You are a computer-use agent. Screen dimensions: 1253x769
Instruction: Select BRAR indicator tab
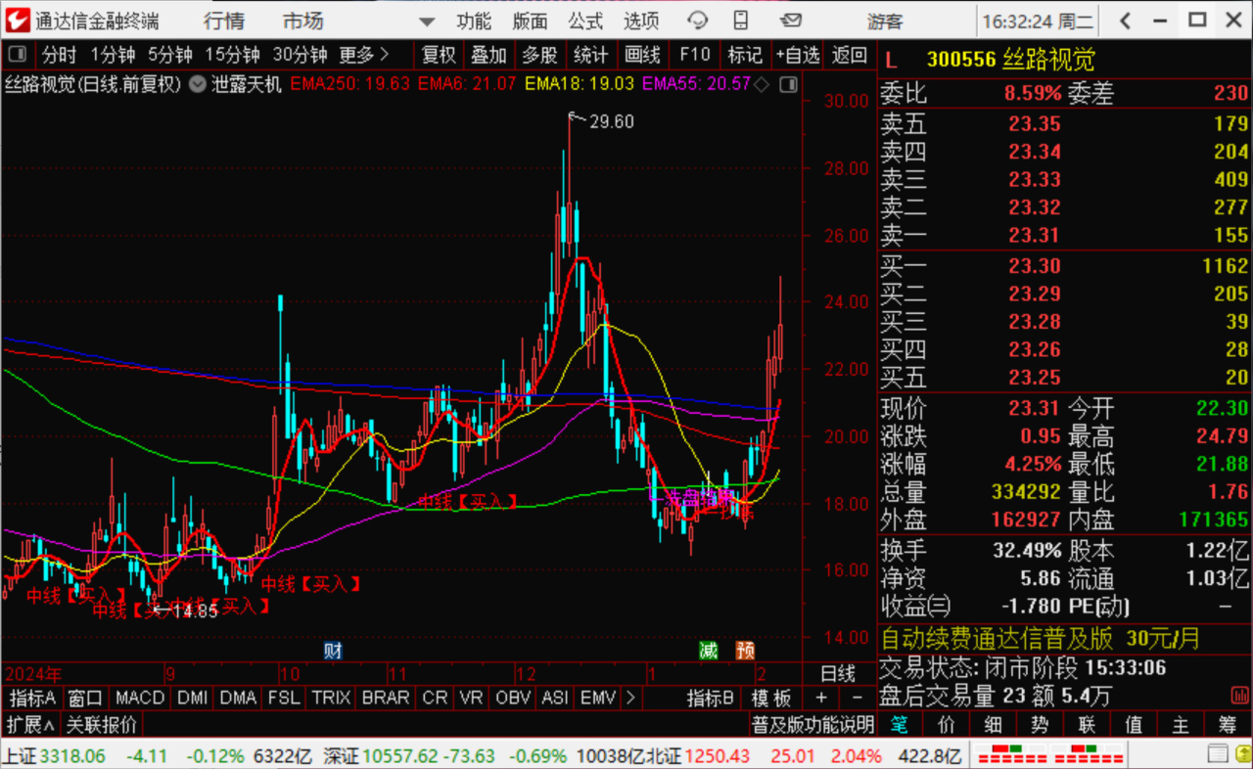click(386, 698)
